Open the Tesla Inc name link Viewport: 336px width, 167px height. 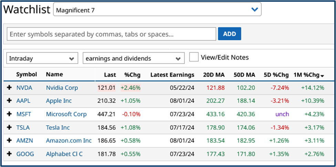point(58,127)
